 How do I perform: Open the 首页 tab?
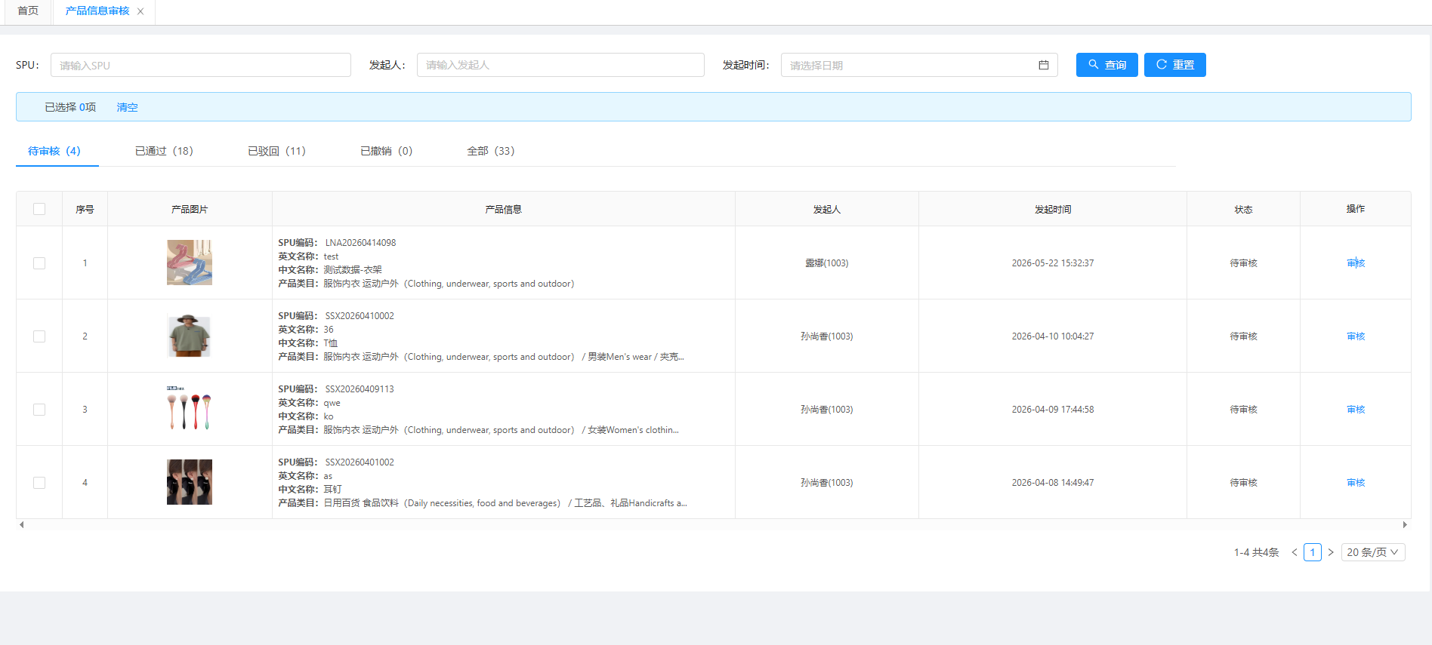pyautogui.click(x=28, y=11)
